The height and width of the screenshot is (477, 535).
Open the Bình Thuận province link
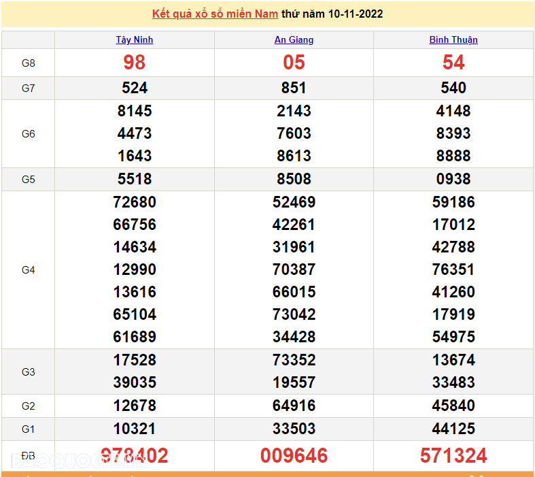point(453,40)
